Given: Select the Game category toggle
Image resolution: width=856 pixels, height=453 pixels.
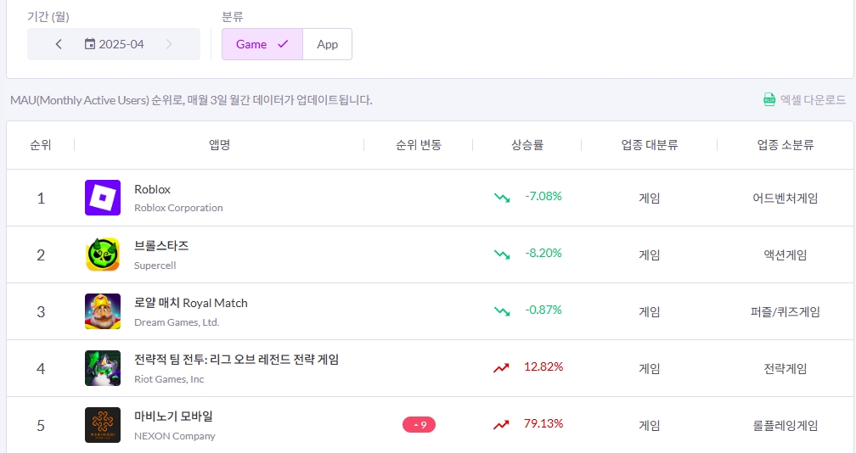Looking at the screenshot, I should [x=262, y=44].
